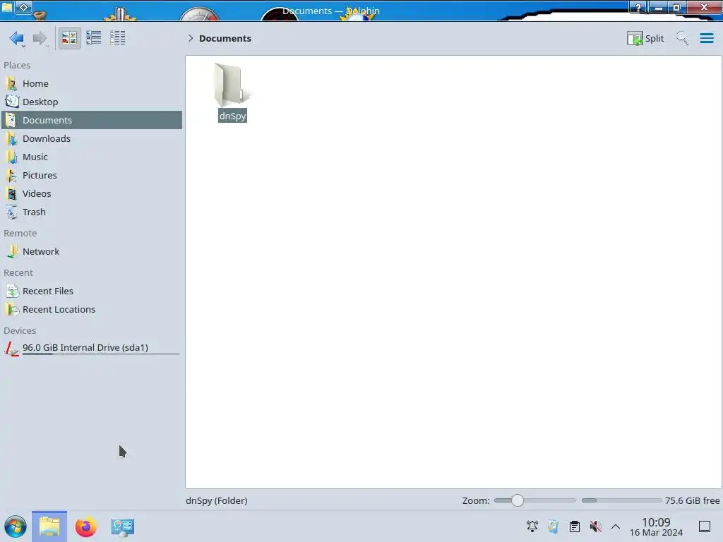Switch to Icons view mode
This screenshot has width=723, height=542.
(70, 38)
